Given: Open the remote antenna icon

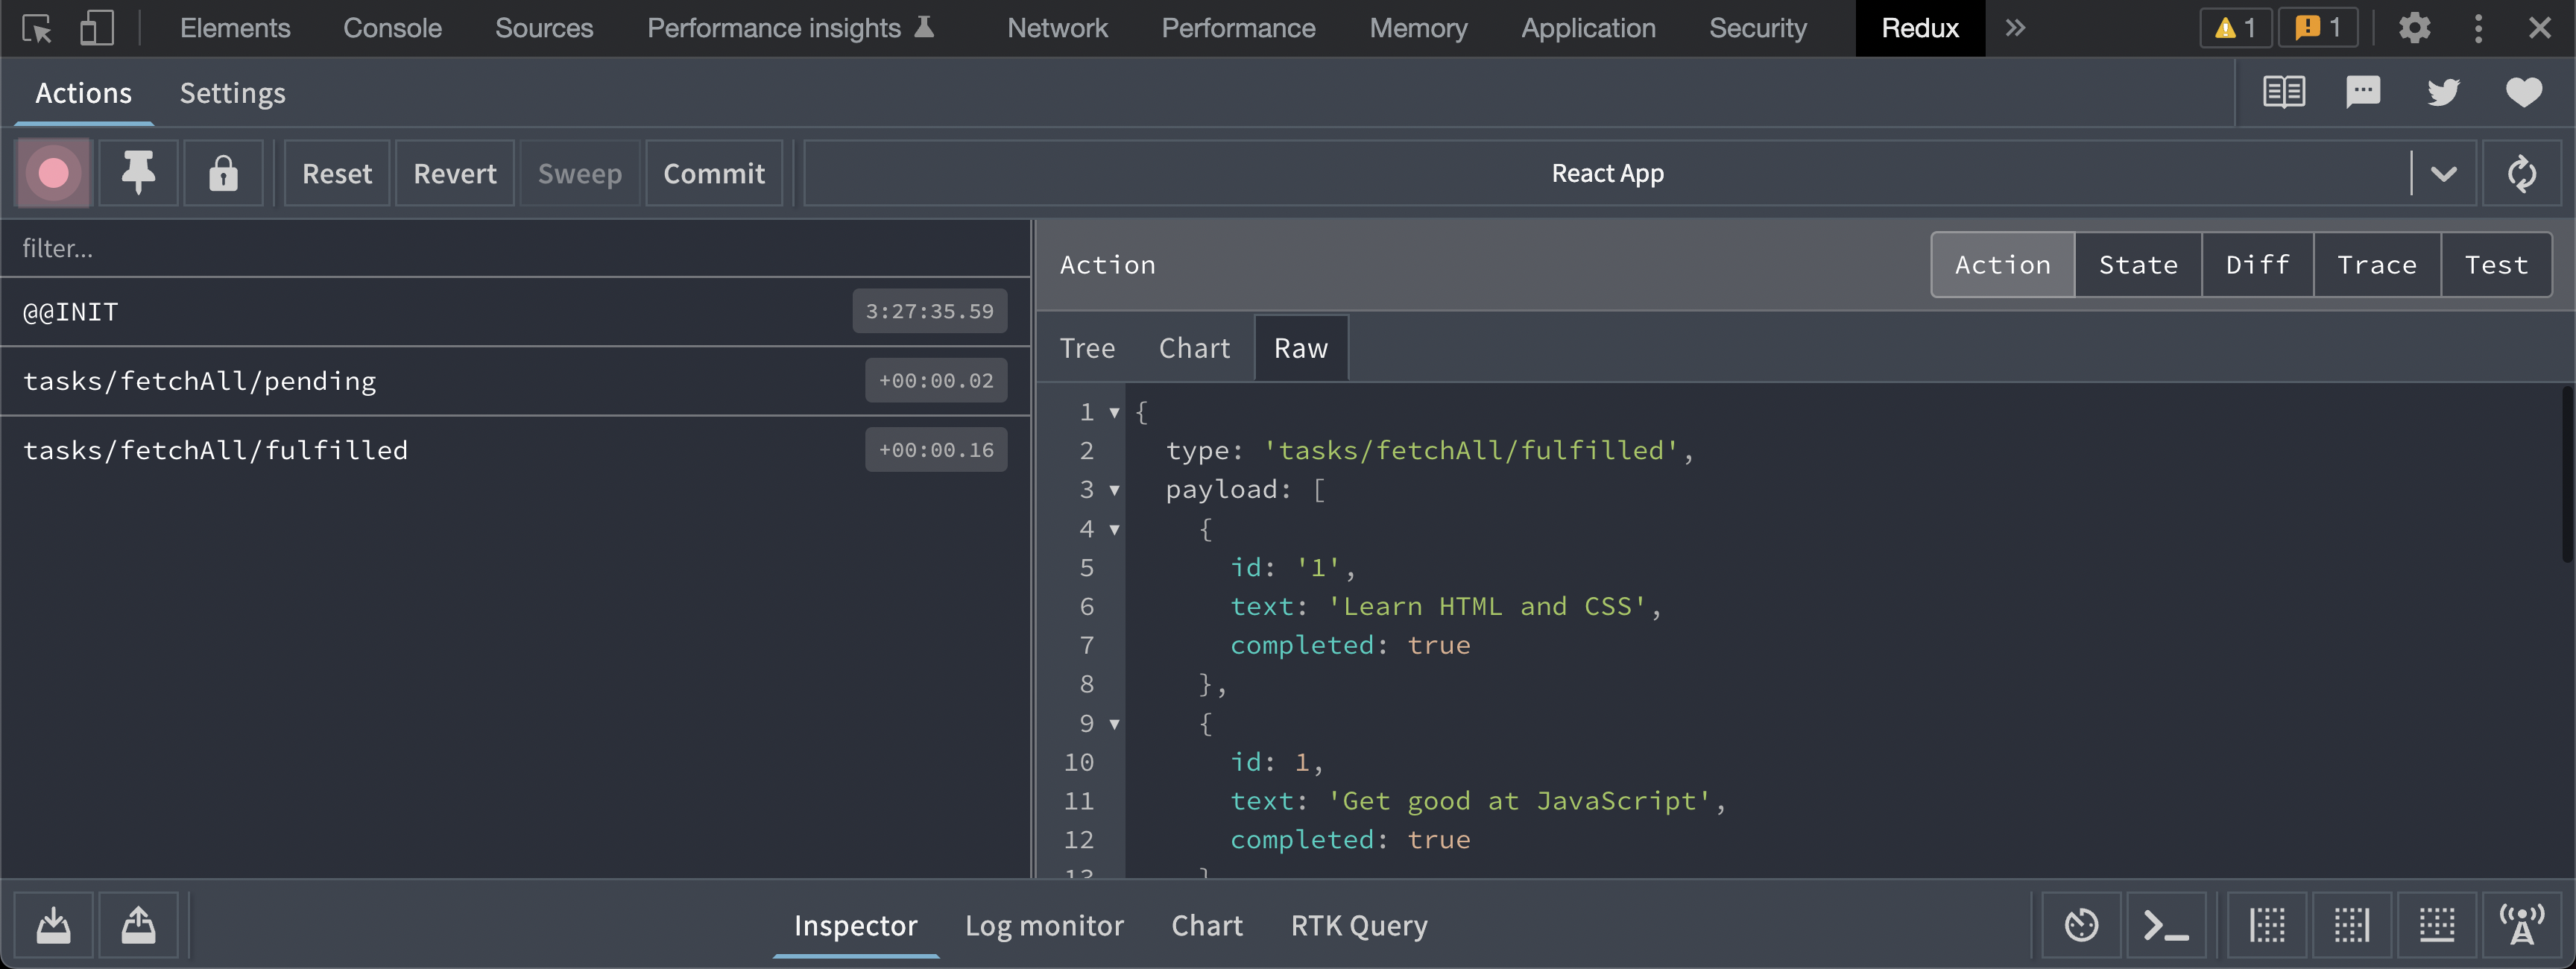Looking at the screenshot, I should coord(2521,925).
